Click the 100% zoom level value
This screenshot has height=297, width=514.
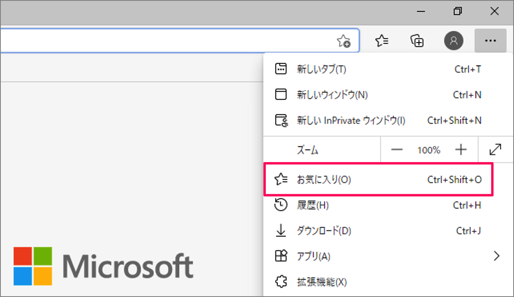429,150
